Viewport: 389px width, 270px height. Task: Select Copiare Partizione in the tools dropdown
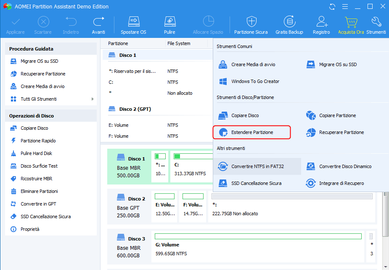tap(331, 115)
